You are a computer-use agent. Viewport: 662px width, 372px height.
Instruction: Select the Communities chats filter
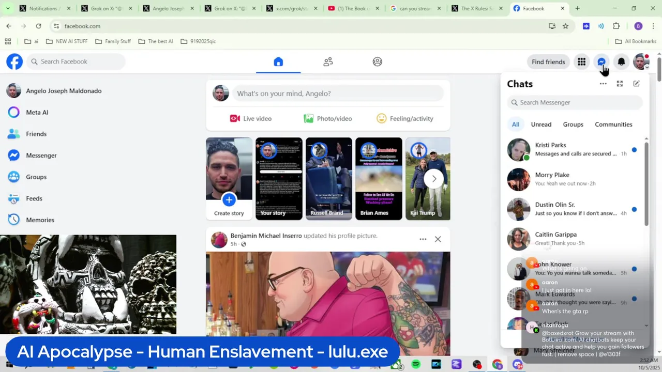pyautogui.click(x=613, y=125)
